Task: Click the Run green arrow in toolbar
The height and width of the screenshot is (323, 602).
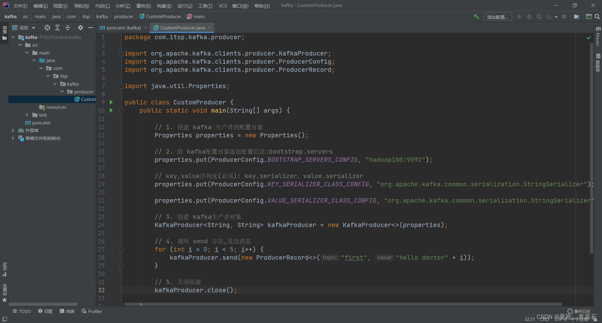Action: 519,17
